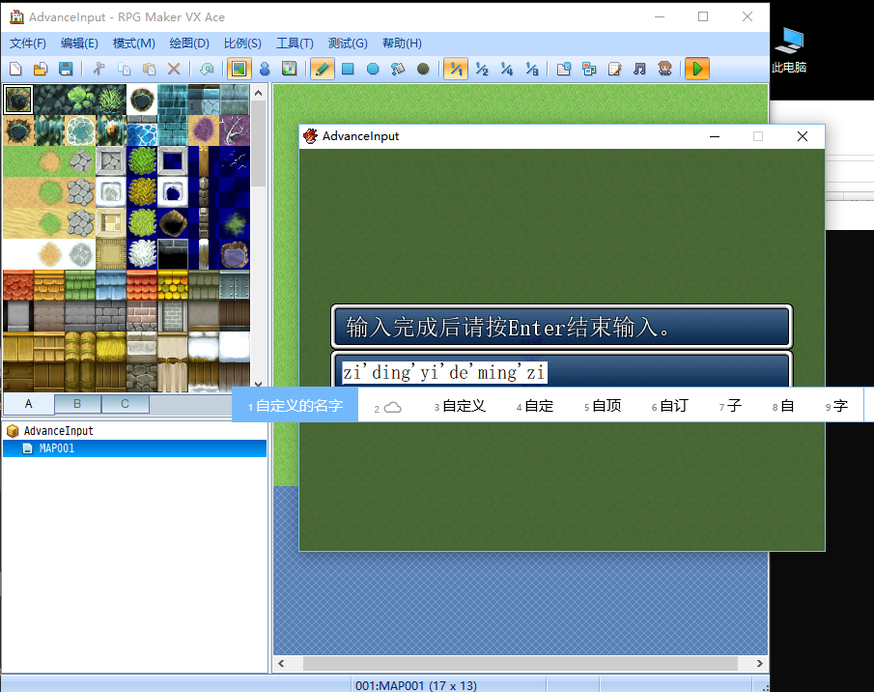Select the red roof tile in palette
874x692 pixels.
pos(17,285)
